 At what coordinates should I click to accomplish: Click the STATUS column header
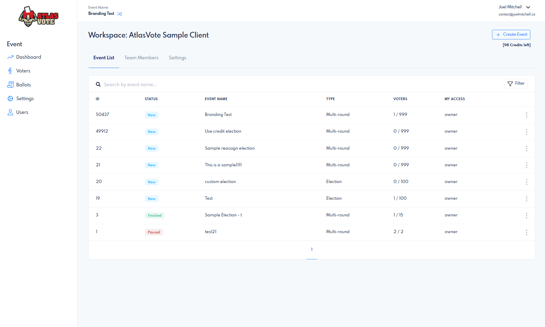151,99
